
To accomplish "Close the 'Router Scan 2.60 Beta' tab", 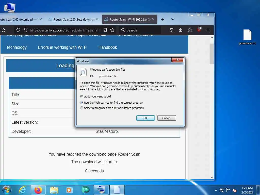I will tap(97, 19).
